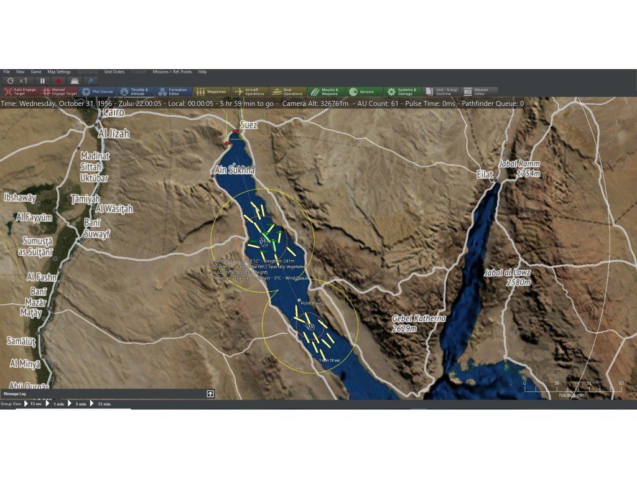Screen dimensions: 637x478
Task: Select Point Bravo reference point on map
Action: click(x=299, y=301)
